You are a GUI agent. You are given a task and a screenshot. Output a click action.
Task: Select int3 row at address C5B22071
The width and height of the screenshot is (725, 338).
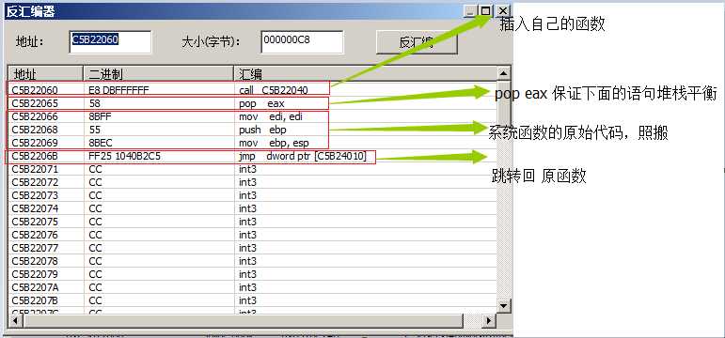tap(252, 169)
